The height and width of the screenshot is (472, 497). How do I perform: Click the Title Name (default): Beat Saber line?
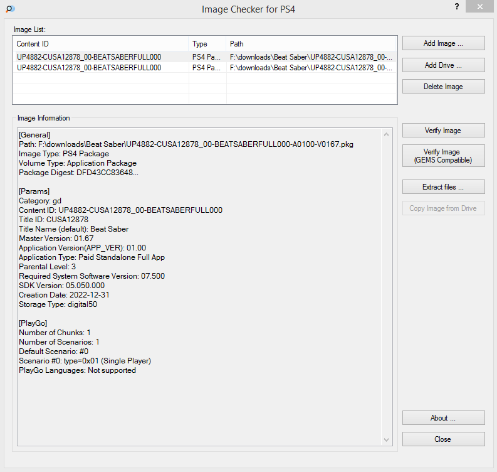click(73, 229)
